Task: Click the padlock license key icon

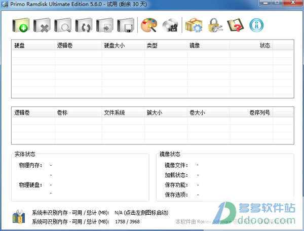Action: pos(215,25)
